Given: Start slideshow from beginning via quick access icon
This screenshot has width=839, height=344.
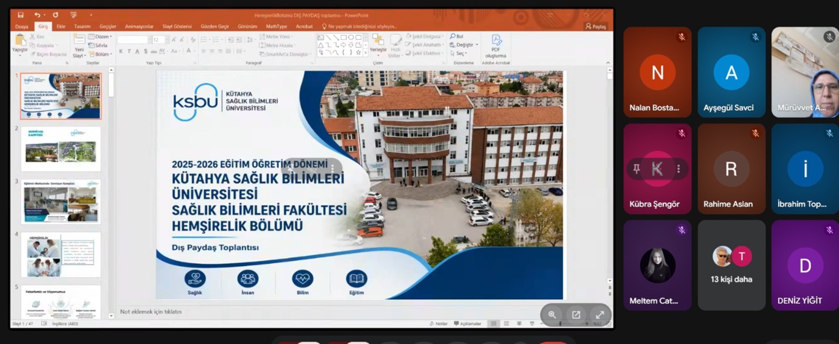Looking at the screenshot, I should (73, 15).
